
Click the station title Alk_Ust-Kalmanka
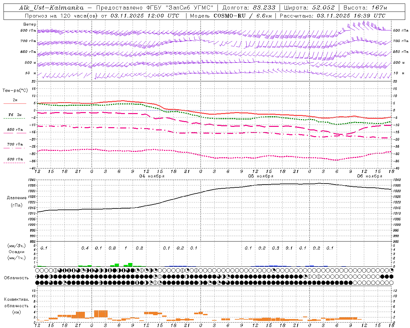[x=51, y=8]
